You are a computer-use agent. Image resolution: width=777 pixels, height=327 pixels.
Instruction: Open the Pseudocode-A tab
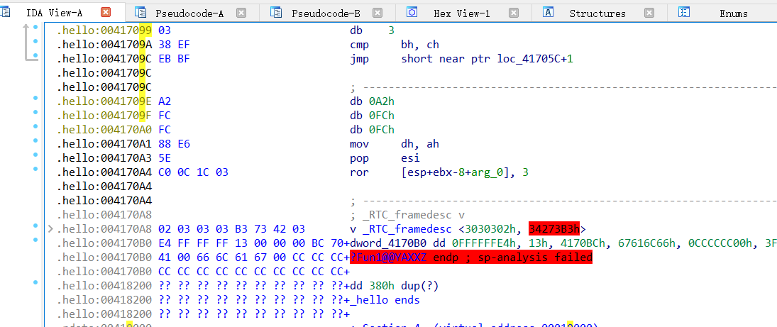coord(189,13)
